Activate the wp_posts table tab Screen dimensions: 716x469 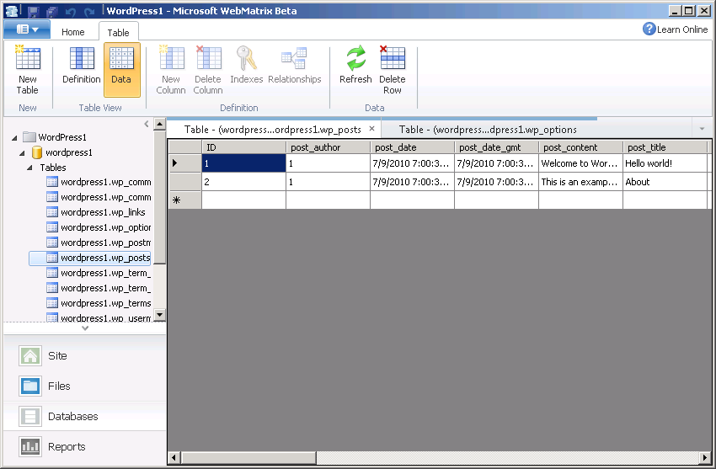[x=273, y=130]
